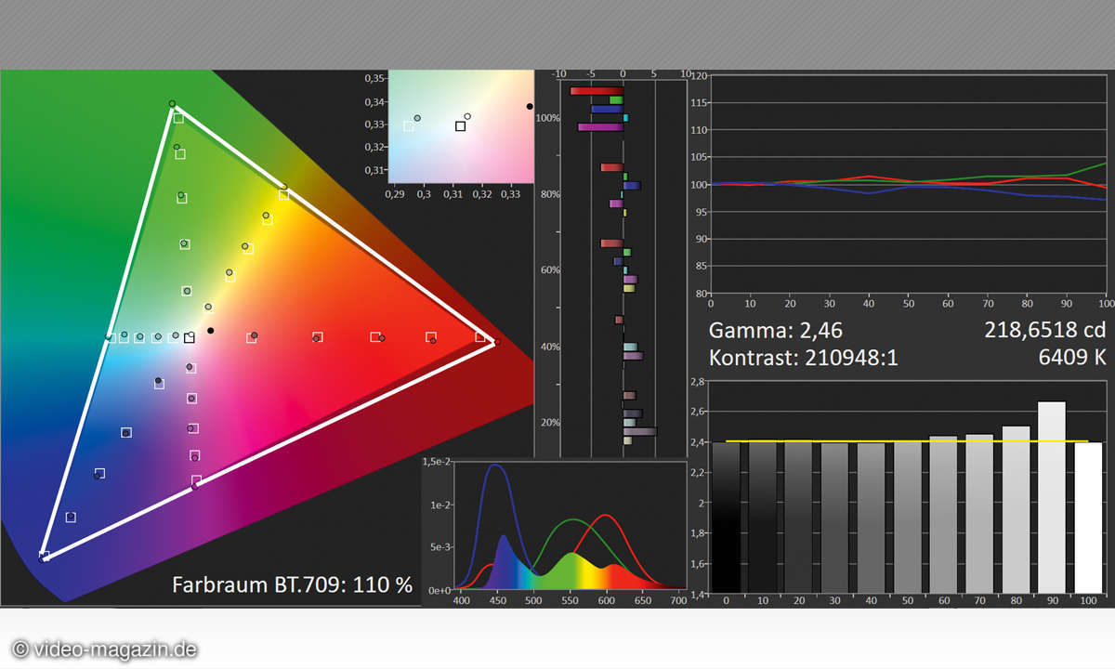1115x669 pixels.
Task: Click the '-5' label on deviation chart
Action: (x=591, y=75)
